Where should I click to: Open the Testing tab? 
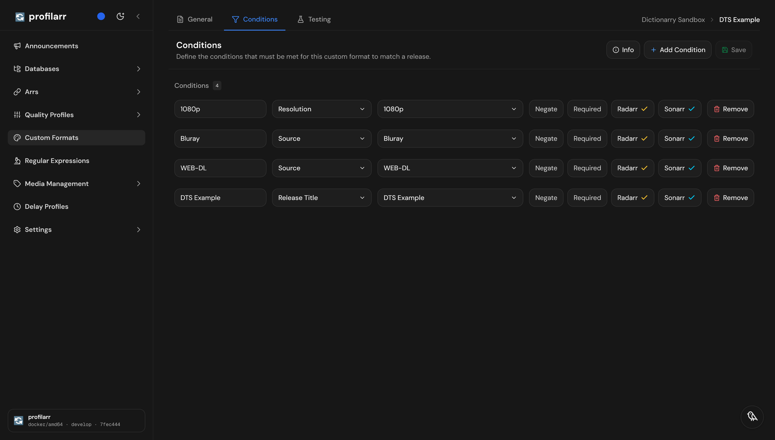point(314,19)
